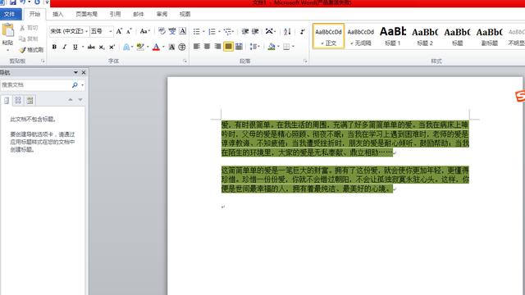Open the font name dropdown
Image resolution: width=525 pixels, height=295 pixels.
[86, 31]
